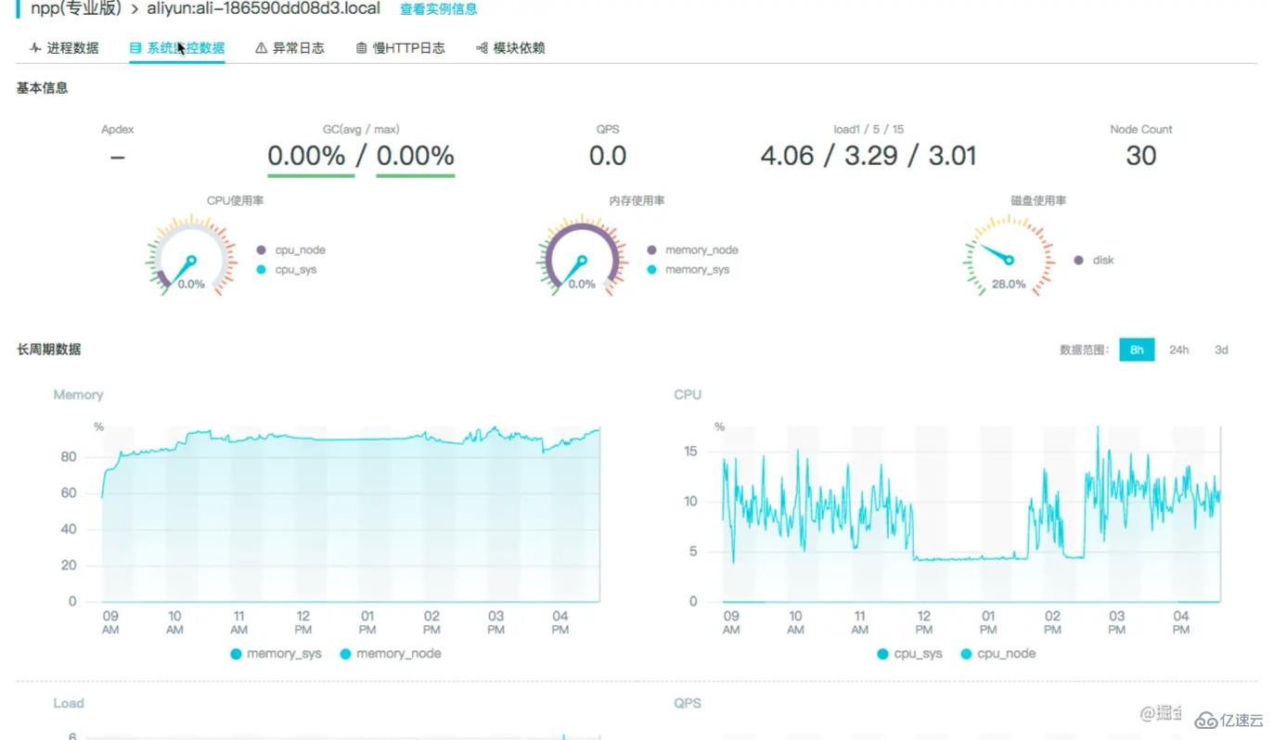Set data range to 3d

(x=1221, y=350)
